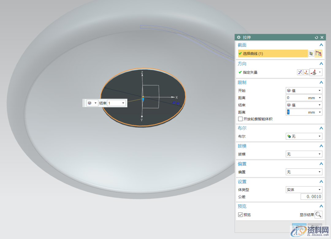Open the 布尔 boolean dropdown
Screen dimensions: 331x239
point(304,136)
